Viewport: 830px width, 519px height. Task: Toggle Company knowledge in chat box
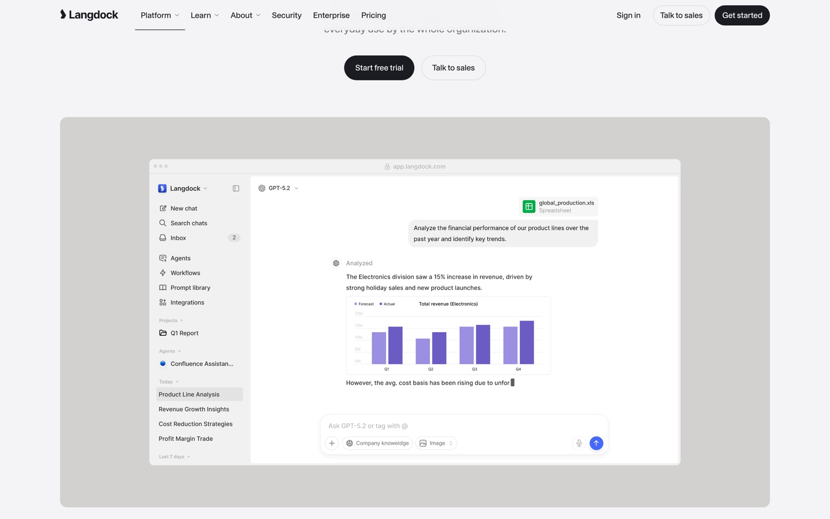(x=378, y=443)
